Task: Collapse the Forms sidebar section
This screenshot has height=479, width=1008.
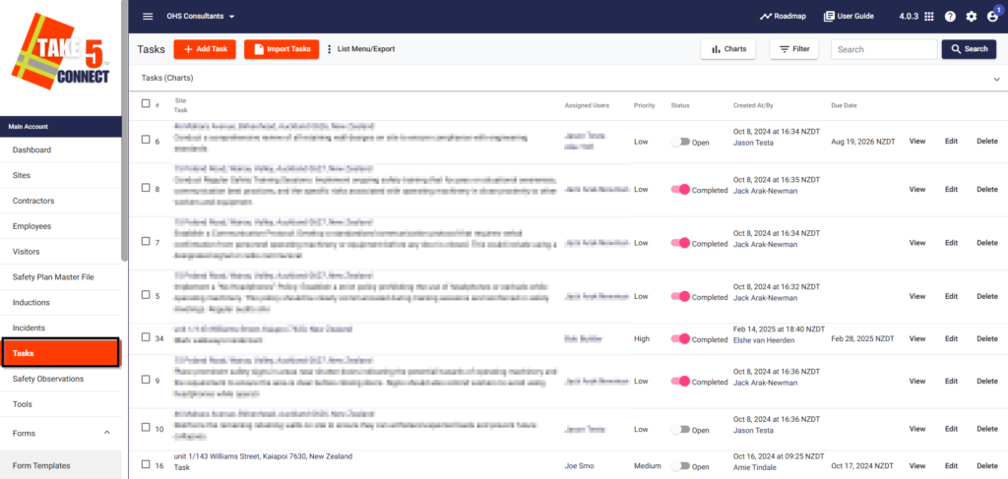Action: click(x=107, y=433)
